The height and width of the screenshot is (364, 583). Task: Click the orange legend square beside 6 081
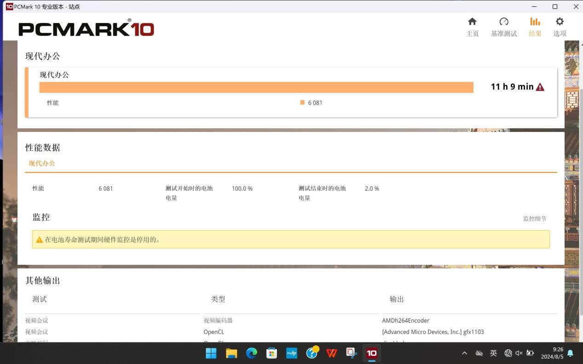point(302,102)
